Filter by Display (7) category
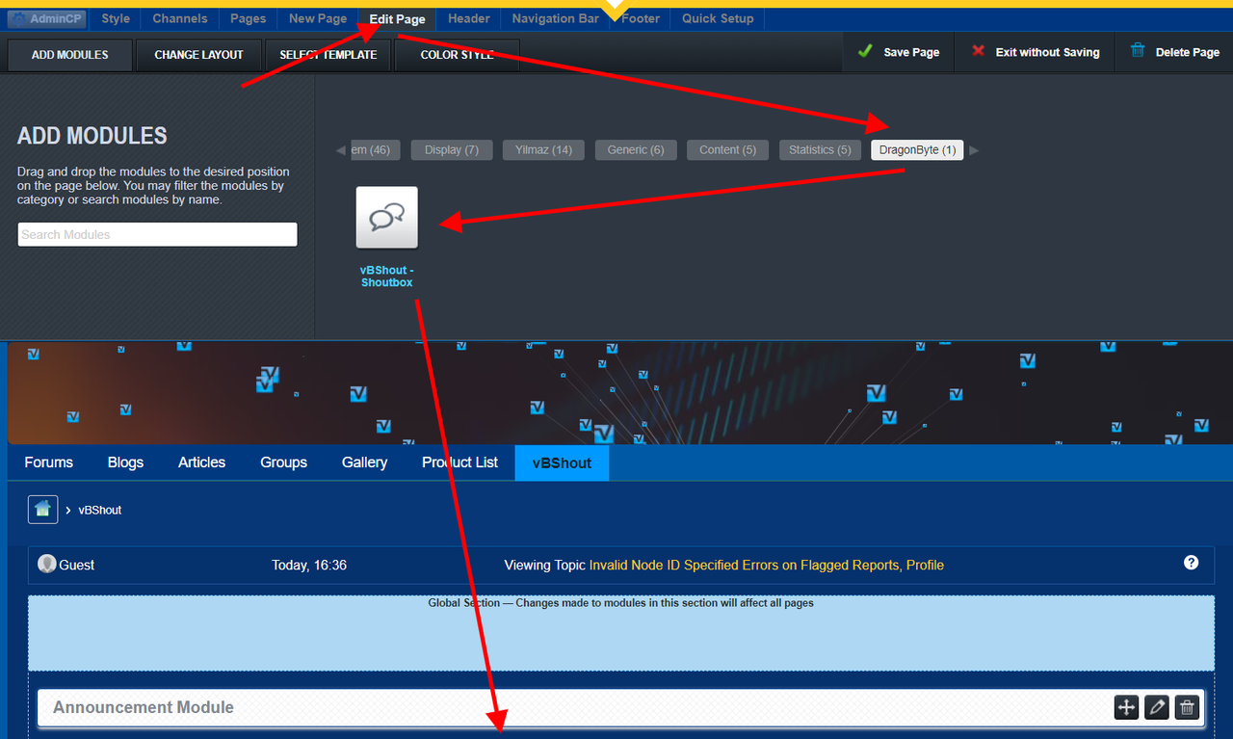Image resolution: width=1233 pixels, height=739 pixels. (452, 150)
